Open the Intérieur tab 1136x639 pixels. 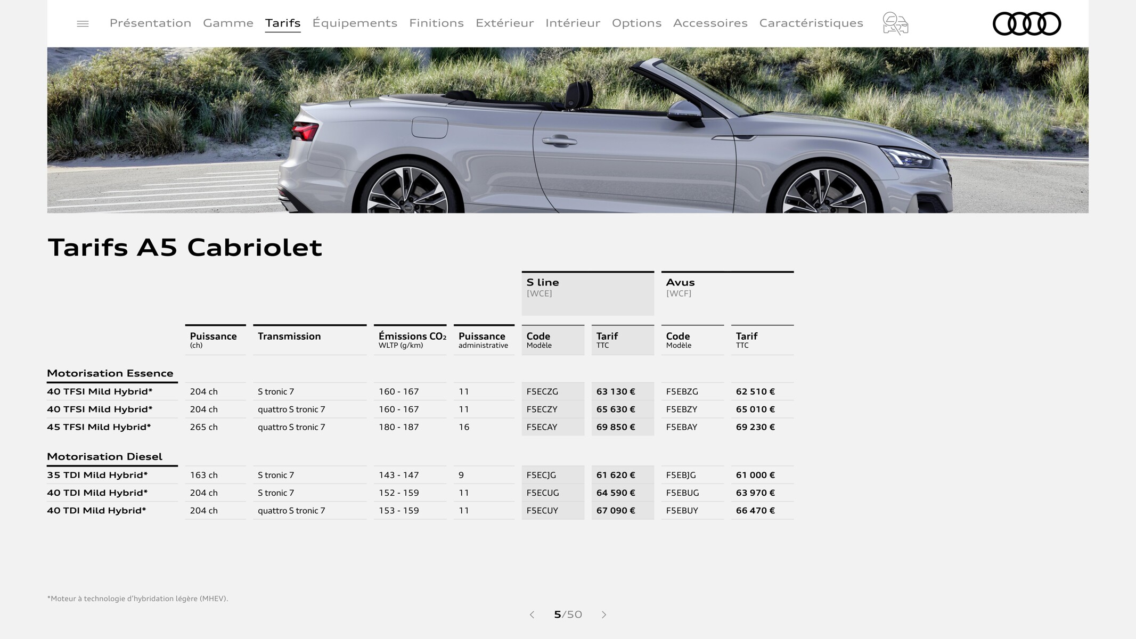coord(573,23)
